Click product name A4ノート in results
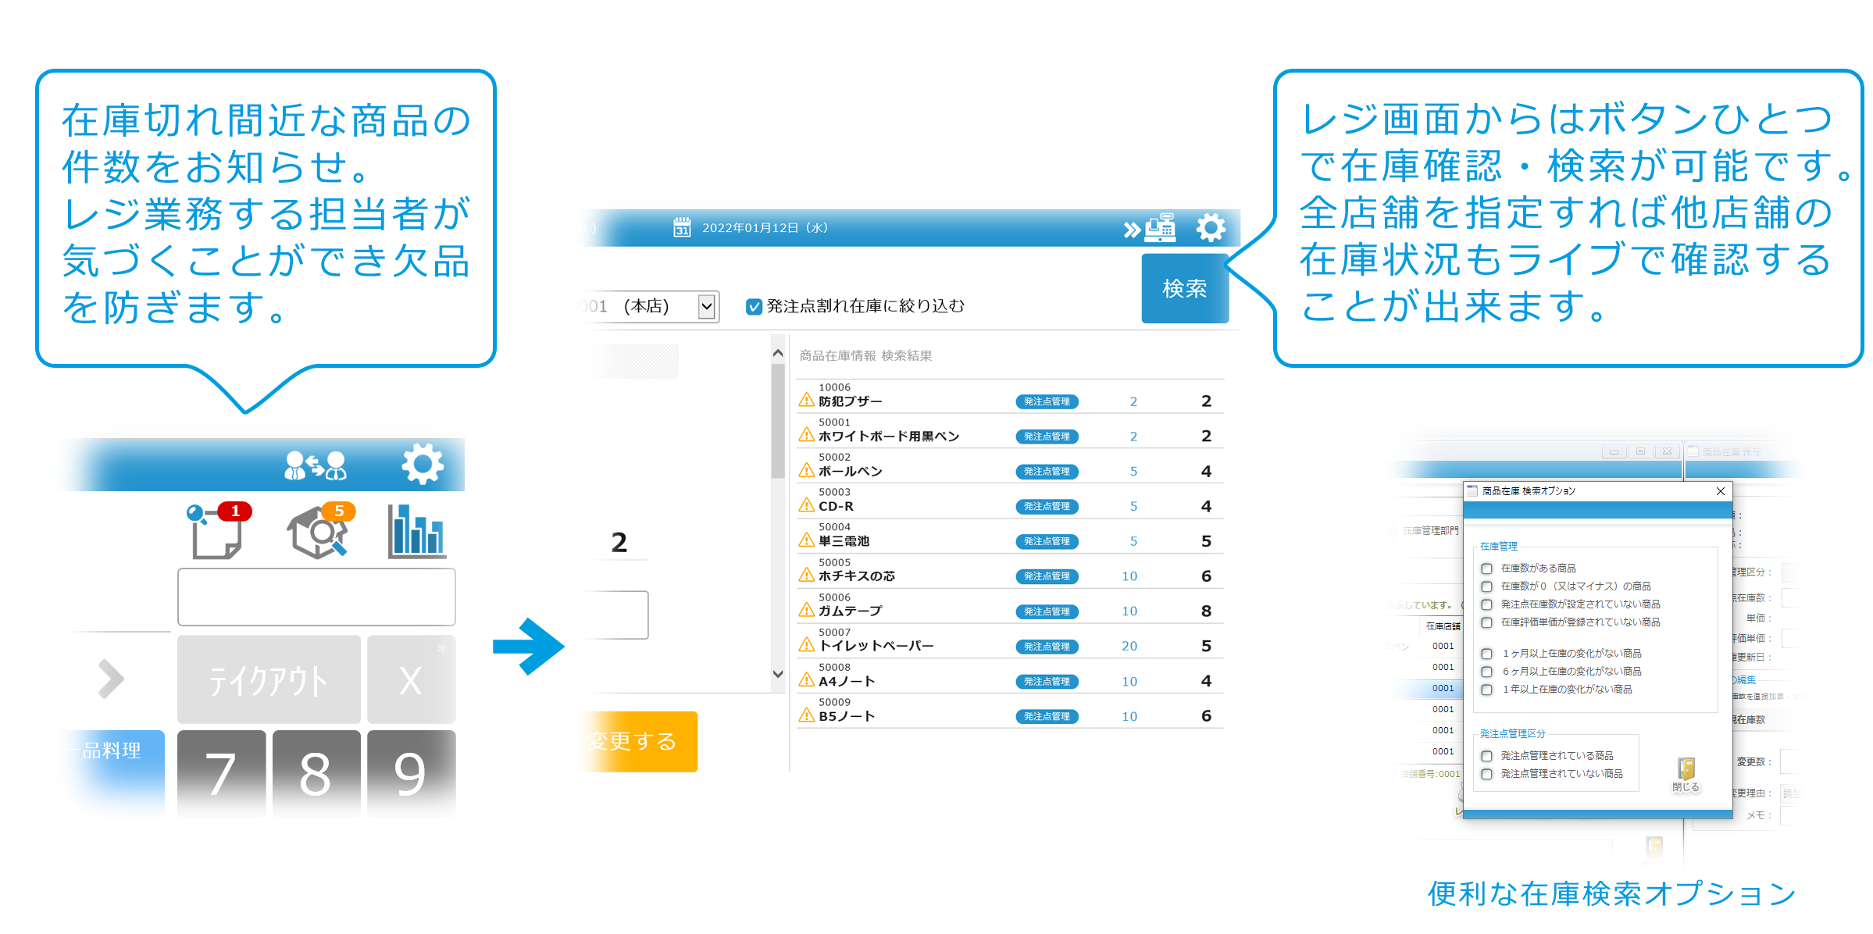 click(847, 681)
